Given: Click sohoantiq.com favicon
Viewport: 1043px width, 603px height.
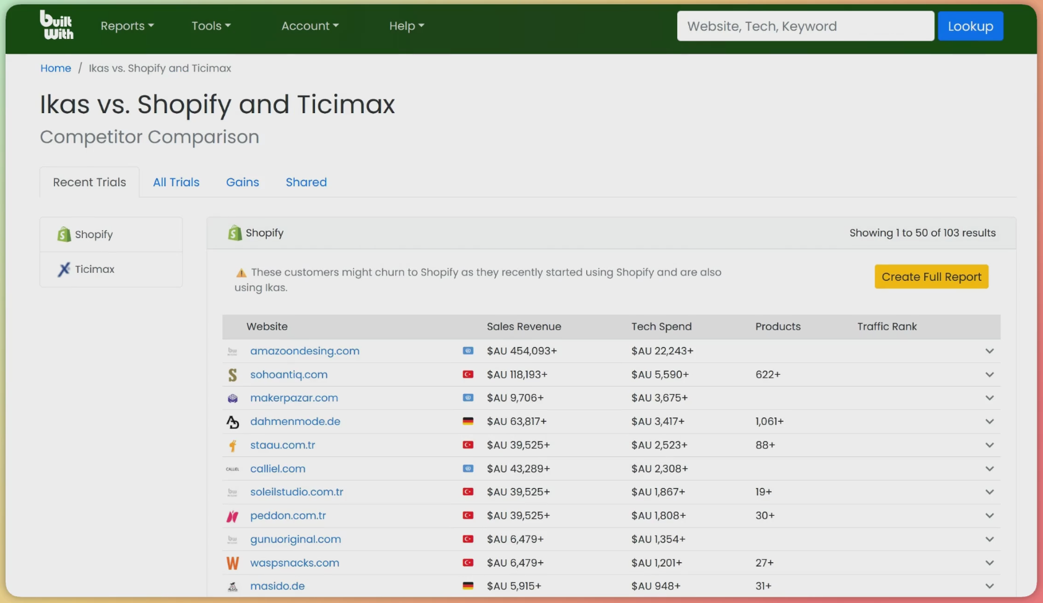Looking at the screenshot, I should click(x=233, y=375).
